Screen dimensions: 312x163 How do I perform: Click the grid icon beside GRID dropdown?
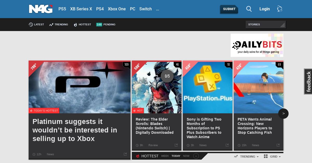click(x=266, y=156)
